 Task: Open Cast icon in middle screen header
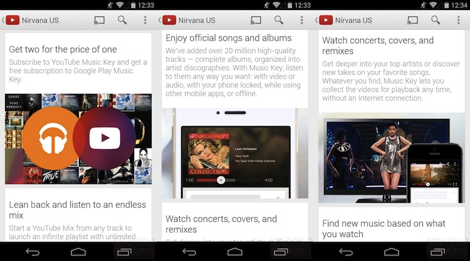pos(256,20)
